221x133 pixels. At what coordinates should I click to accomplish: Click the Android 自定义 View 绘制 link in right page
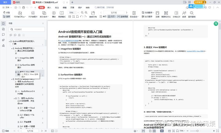[195, 51]
